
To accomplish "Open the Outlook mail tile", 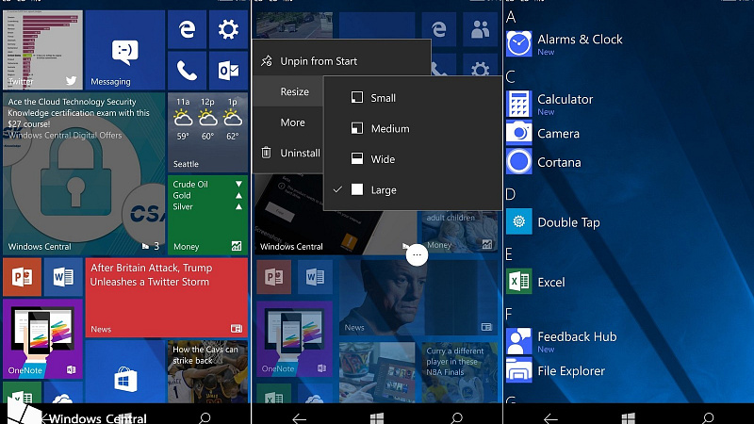I will 228,71.
